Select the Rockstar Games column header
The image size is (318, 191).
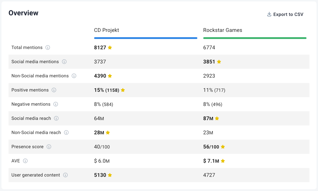(x=223, y=30)
